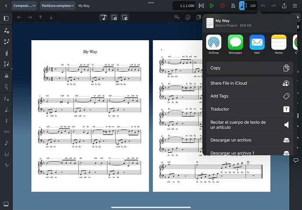Select the tie tool in the sidebar
The image size is (302, 210).
[7, 154]
